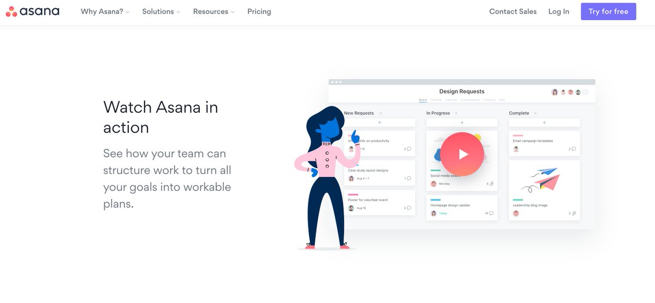The height and width of the screenshot is (303, 655).
Task: Click the Design Requests board title
Action: coord(462,92)
